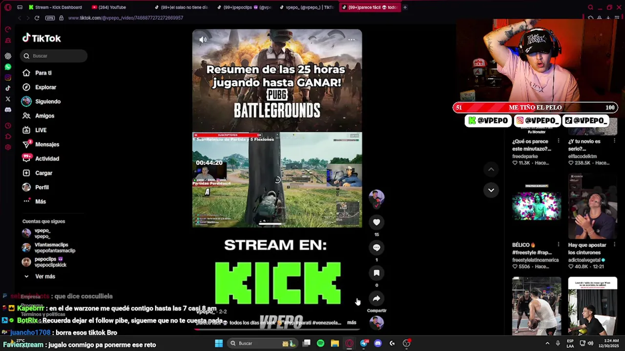This screenshot has height=351, width=625.
Task: Open options for the BÉLICO video
Action: [559, 245]
